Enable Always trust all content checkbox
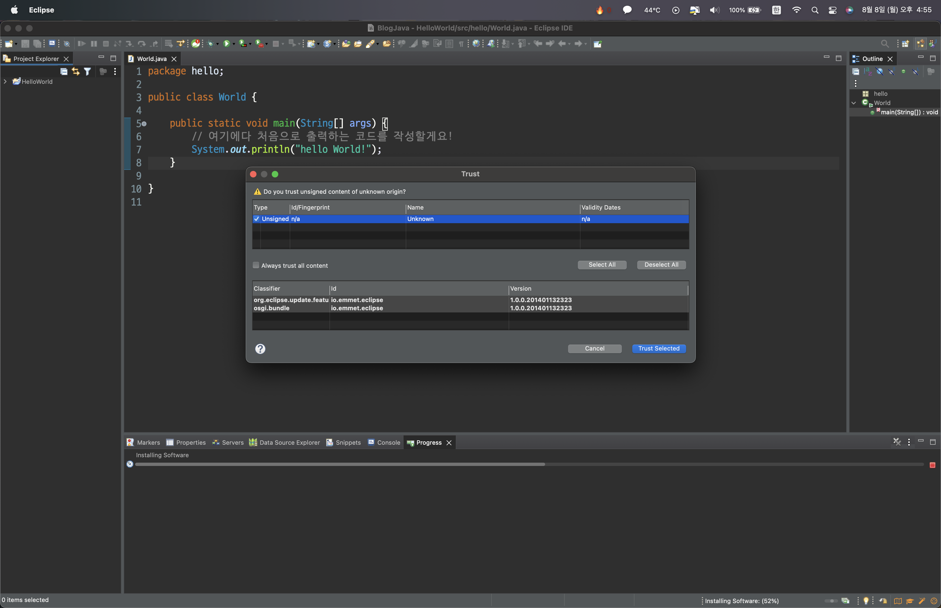Viewport: 941px width, 608px height. (x=256, y=265)
